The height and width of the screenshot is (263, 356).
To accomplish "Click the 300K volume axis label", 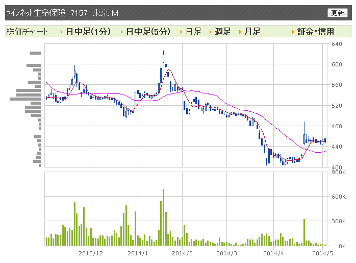I will click(339, 221).
